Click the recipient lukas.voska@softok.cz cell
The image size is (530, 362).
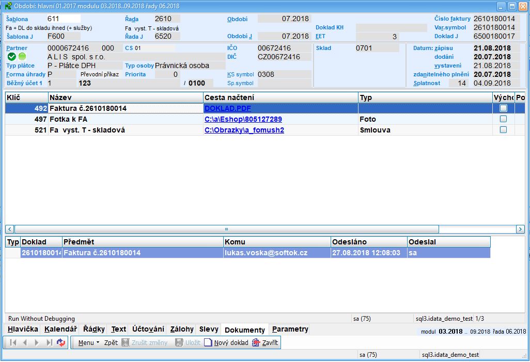tap(277, 253)
